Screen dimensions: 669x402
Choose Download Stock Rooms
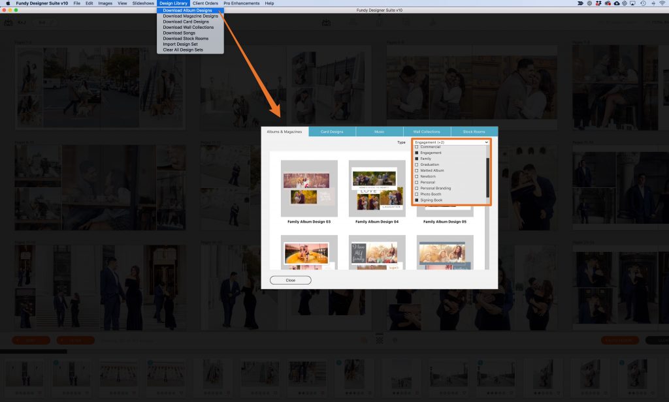tap(190, 39)
